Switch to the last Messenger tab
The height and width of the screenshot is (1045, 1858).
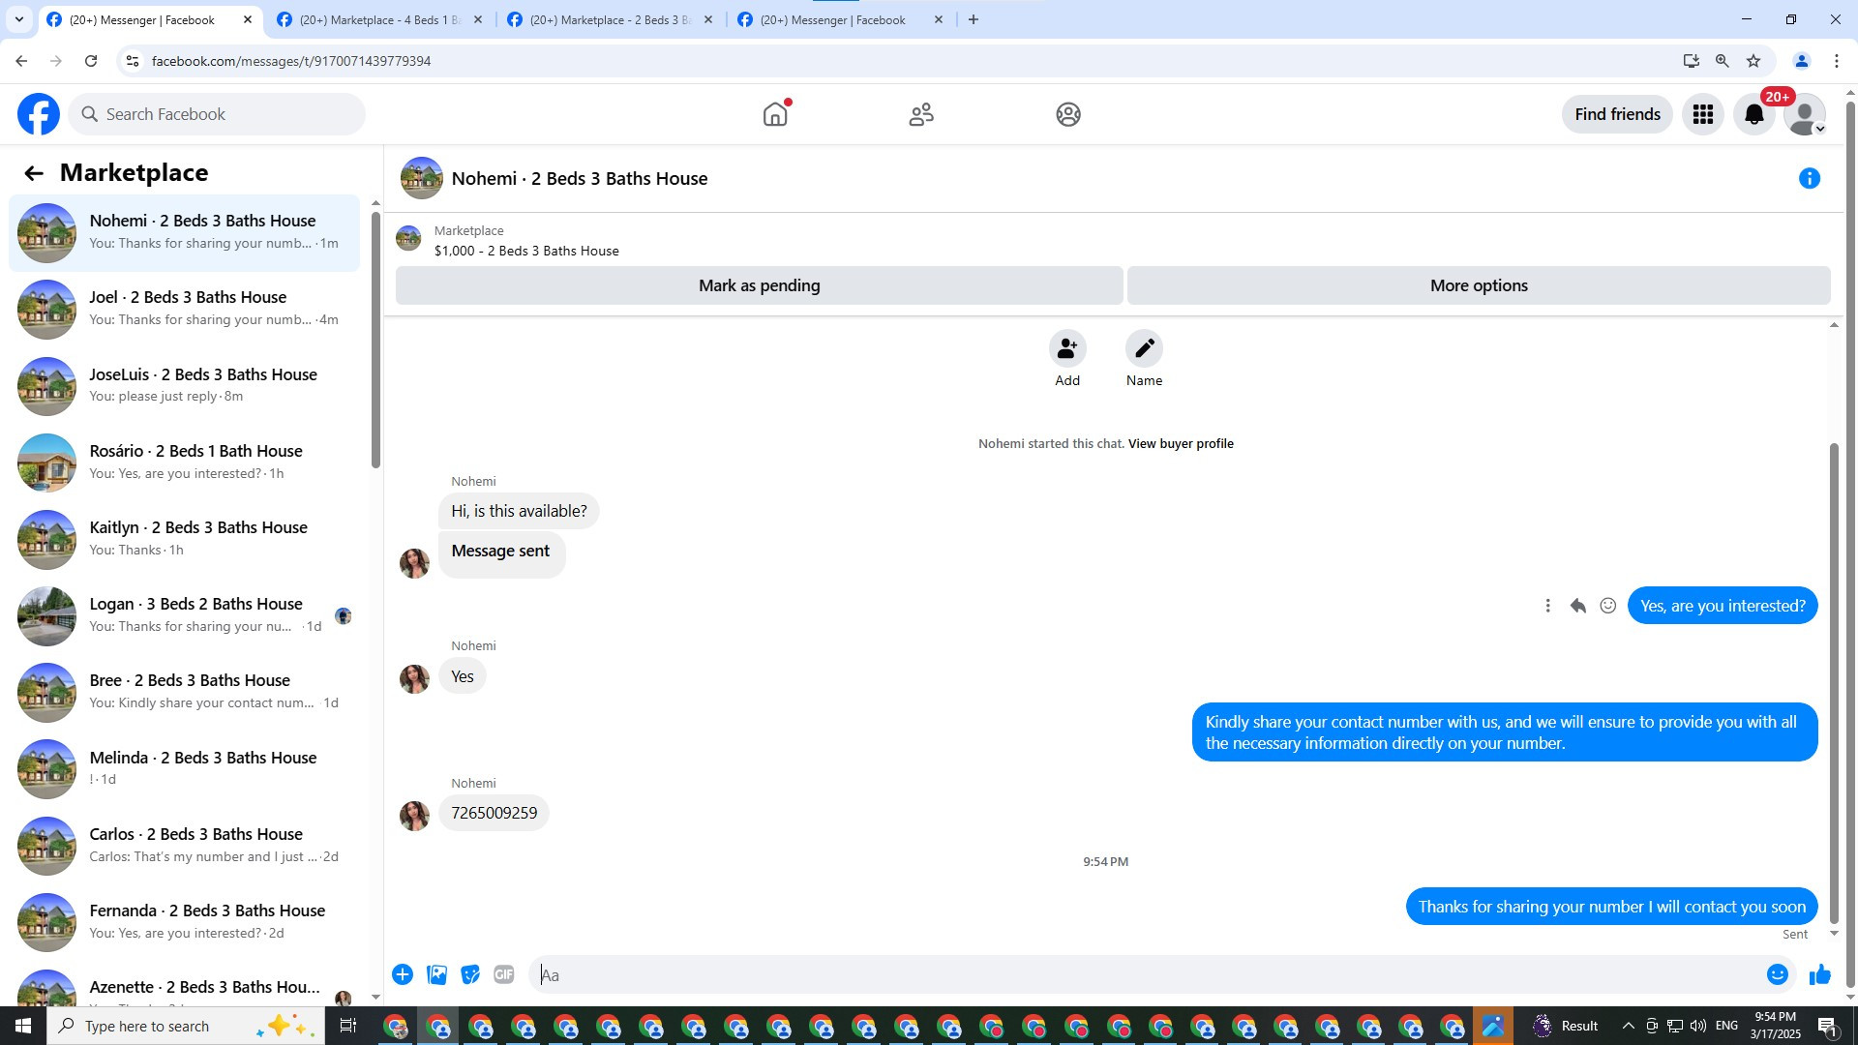[840, 19]
